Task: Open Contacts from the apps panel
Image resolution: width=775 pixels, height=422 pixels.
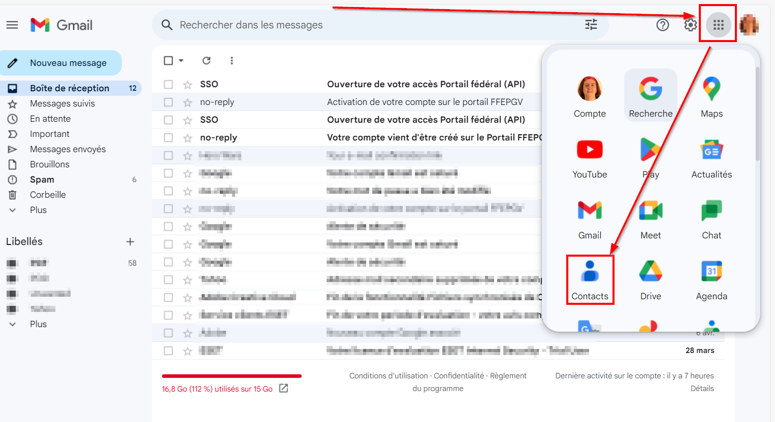Action: pyautogui.click(x=590, y=280)
